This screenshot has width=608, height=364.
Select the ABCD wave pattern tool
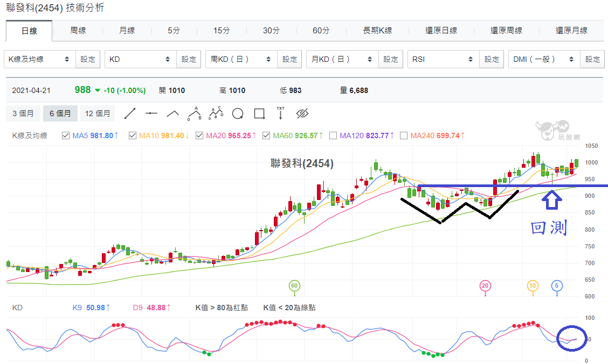[x=216, y=112]
